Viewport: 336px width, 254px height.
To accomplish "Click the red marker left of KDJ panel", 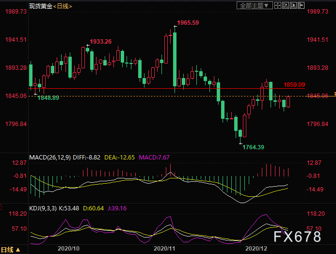I will point(1,207).
